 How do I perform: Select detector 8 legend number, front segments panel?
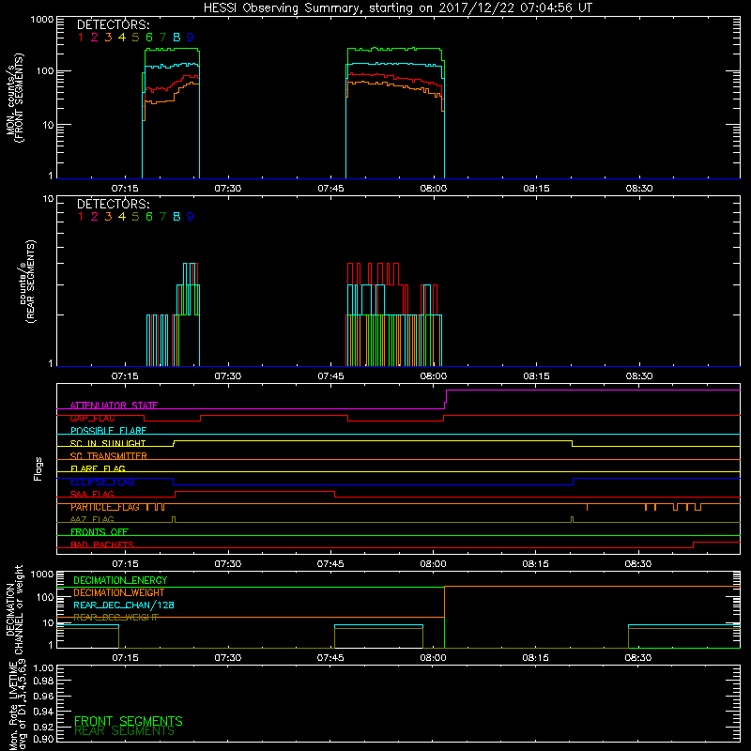tap(176, 38)
